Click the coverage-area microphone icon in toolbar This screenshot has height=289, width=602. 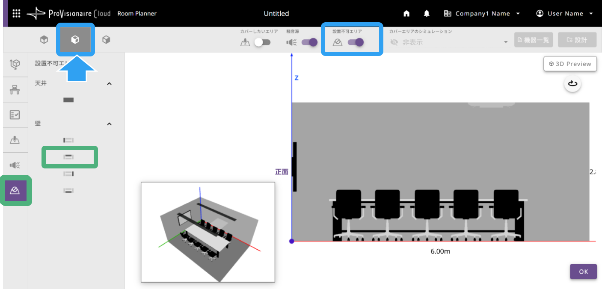coord(245,42)
